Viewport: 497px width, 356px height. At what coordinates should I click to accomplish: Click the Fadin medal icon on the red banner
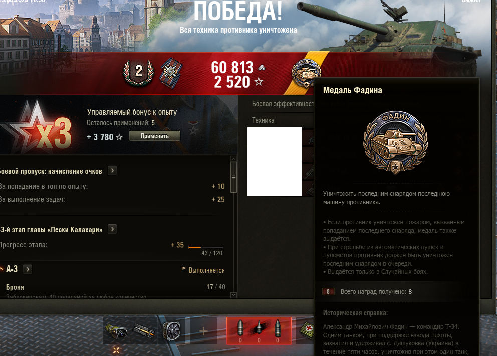pos(306,74)
